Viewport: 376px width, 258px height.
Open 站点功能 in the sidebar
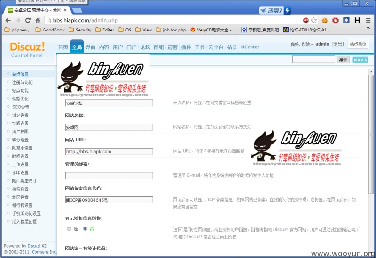[x=20, y=91]
